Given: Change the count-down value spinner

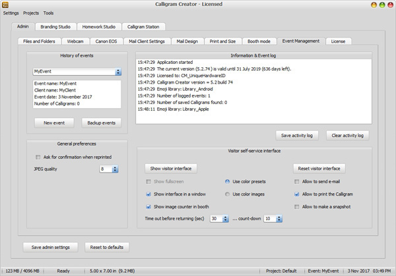Looking at the screenshot, I should [x=279, y=219].
